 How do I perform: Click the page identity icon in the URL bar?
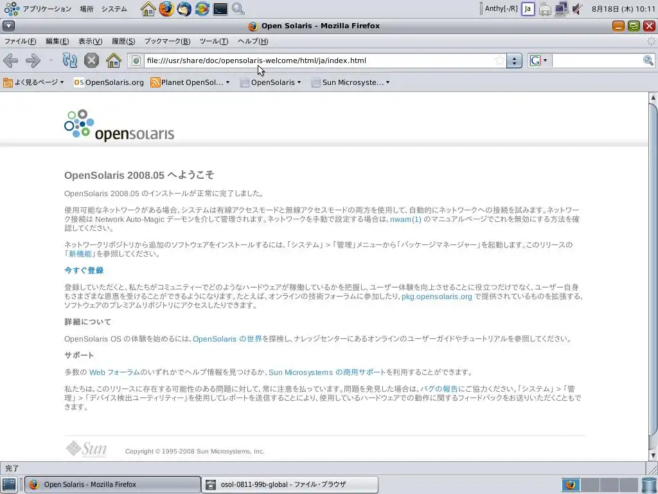[136, 61]
